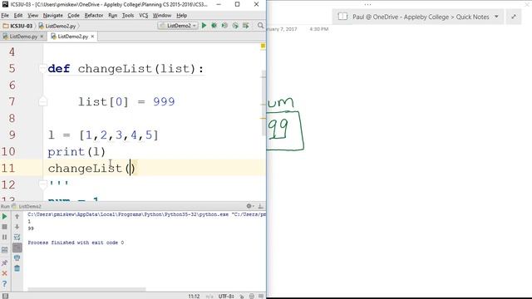Expand OneNote to full page view
Viewport: 532px width, 299px height.
(514, 17)
